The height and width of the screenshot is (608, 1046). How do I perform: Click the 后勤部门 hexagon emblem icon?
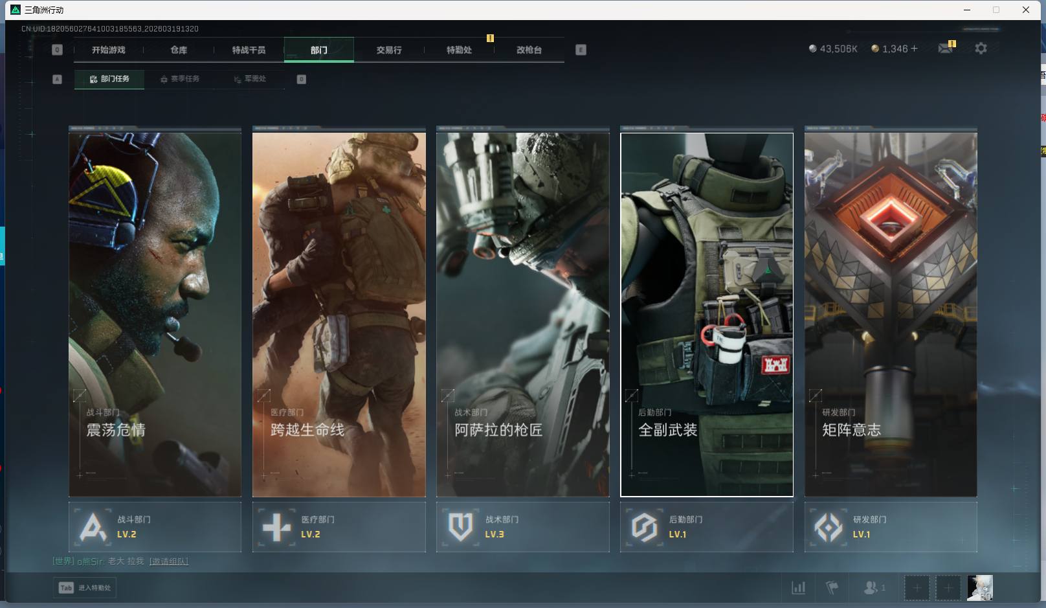(644, 527)
